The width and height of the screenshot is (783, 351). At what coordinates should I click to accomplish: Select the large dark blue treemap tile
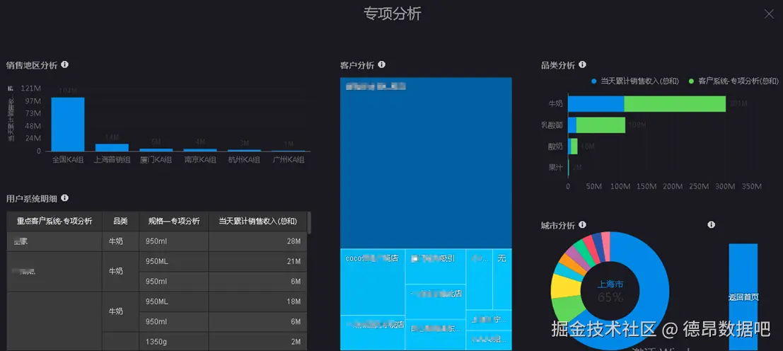[426, 163]
